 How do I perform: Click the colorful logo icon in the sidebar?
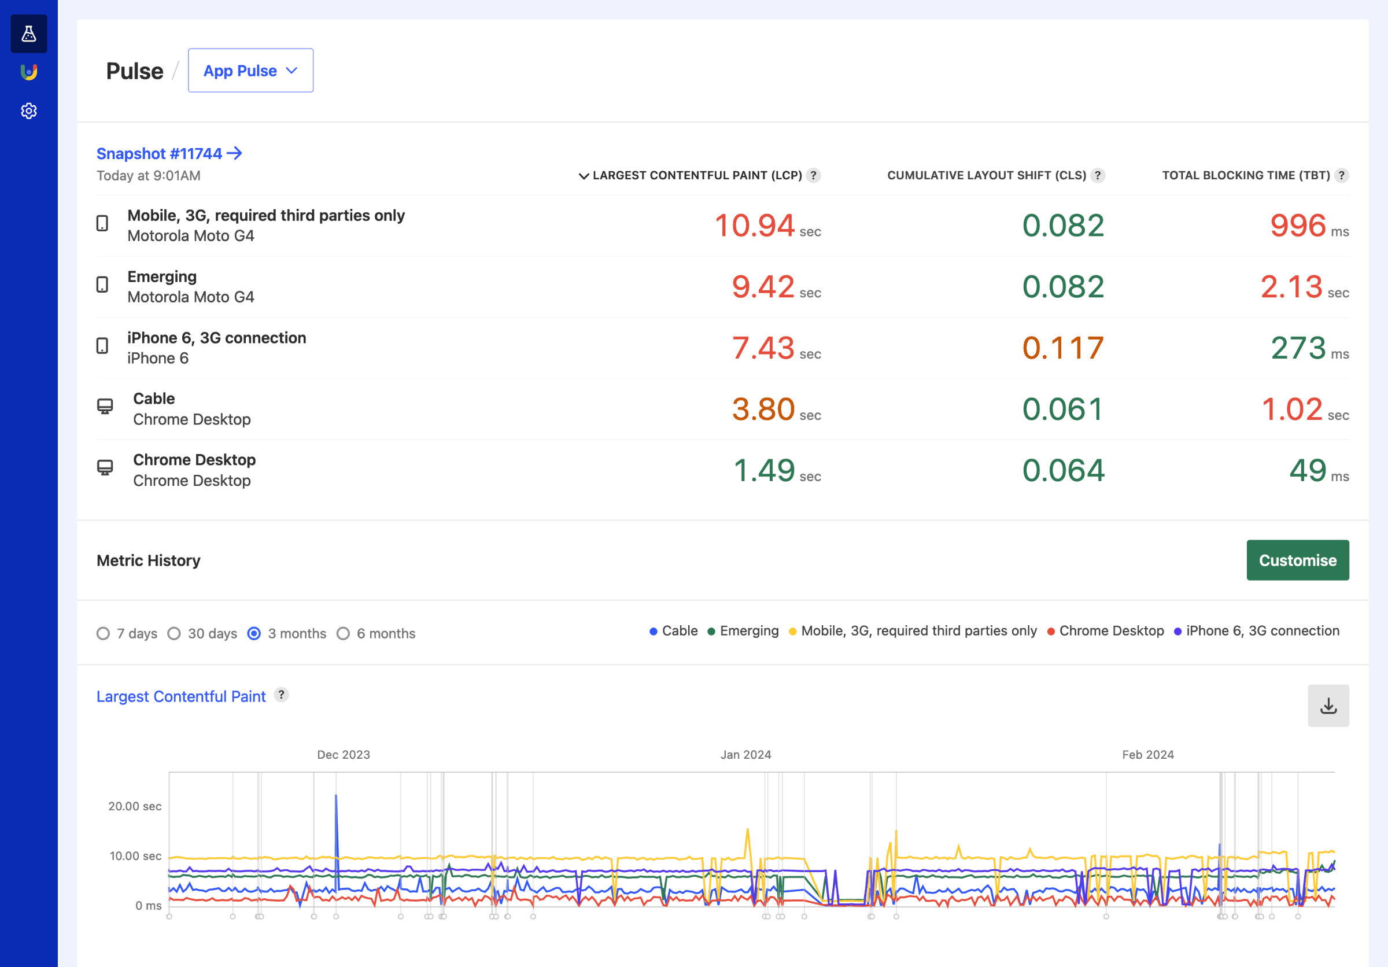(28, 72)
